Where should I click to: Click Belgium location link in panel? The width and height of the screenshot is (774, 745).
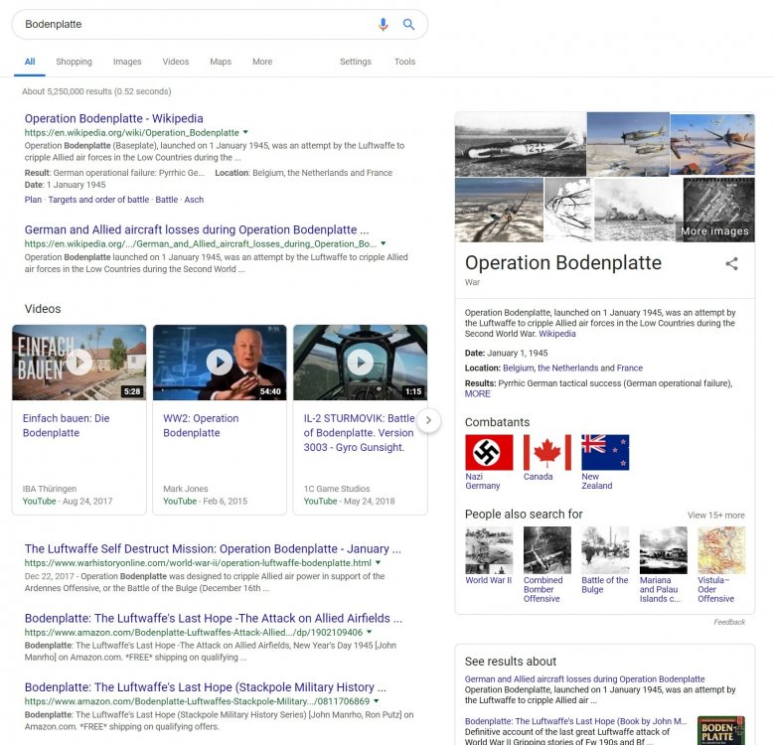pos(518,369)
